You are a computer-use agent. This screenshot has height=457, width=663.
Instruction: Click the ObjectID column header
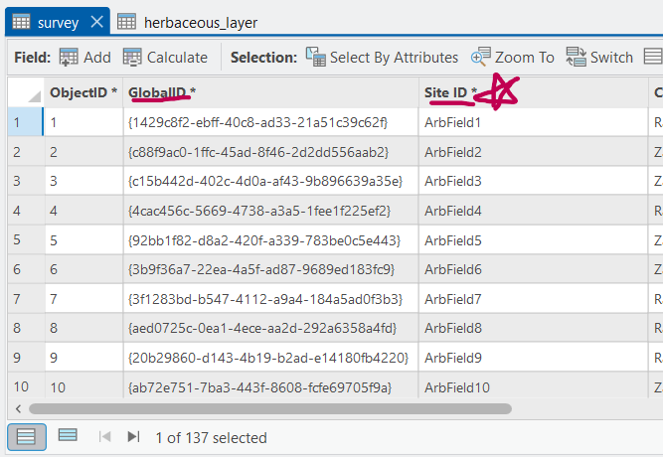[83, 92]
